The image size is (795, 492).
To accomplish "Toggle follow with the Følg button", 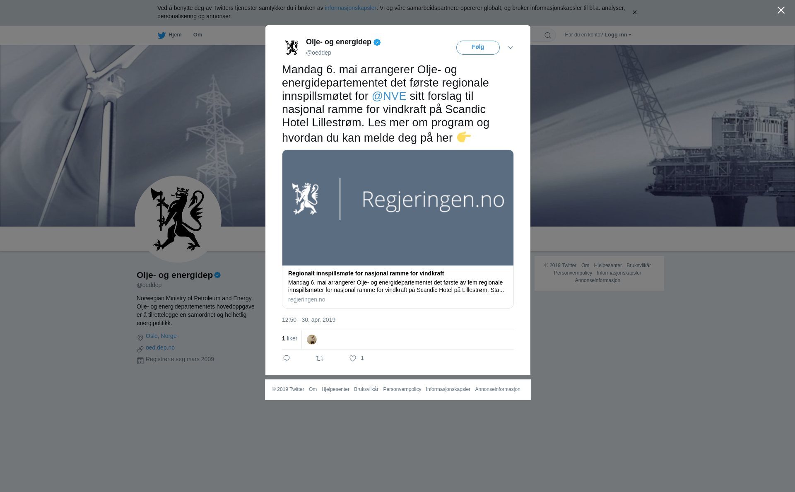I will click(x=478, y=48).
